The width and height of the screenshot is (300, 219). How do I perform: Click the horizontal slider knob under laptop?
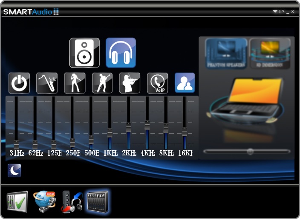tap(250, 151)
